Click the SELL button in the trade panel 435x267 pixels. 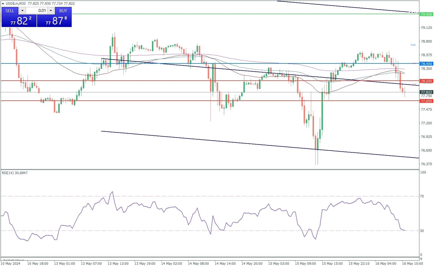tap(10, 11)
